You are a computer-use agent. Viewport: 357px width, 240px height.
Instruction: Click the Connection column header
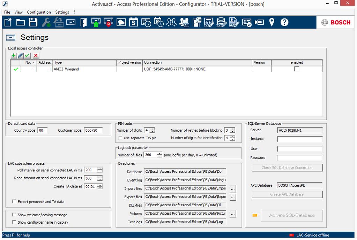click(x=197, y=62)
